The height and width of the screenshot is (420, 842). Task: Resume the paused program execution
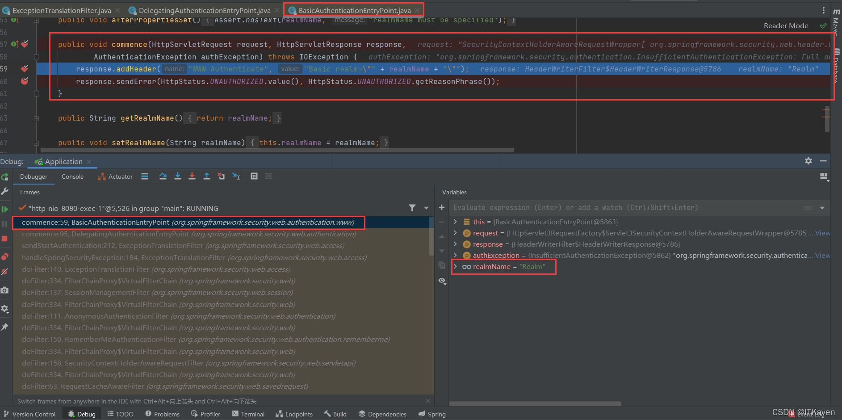click(5, 208)
